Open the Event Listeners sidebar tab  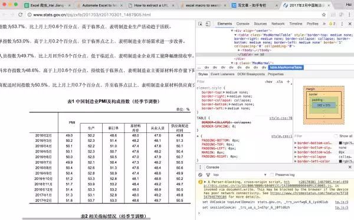tap(222, 74)
